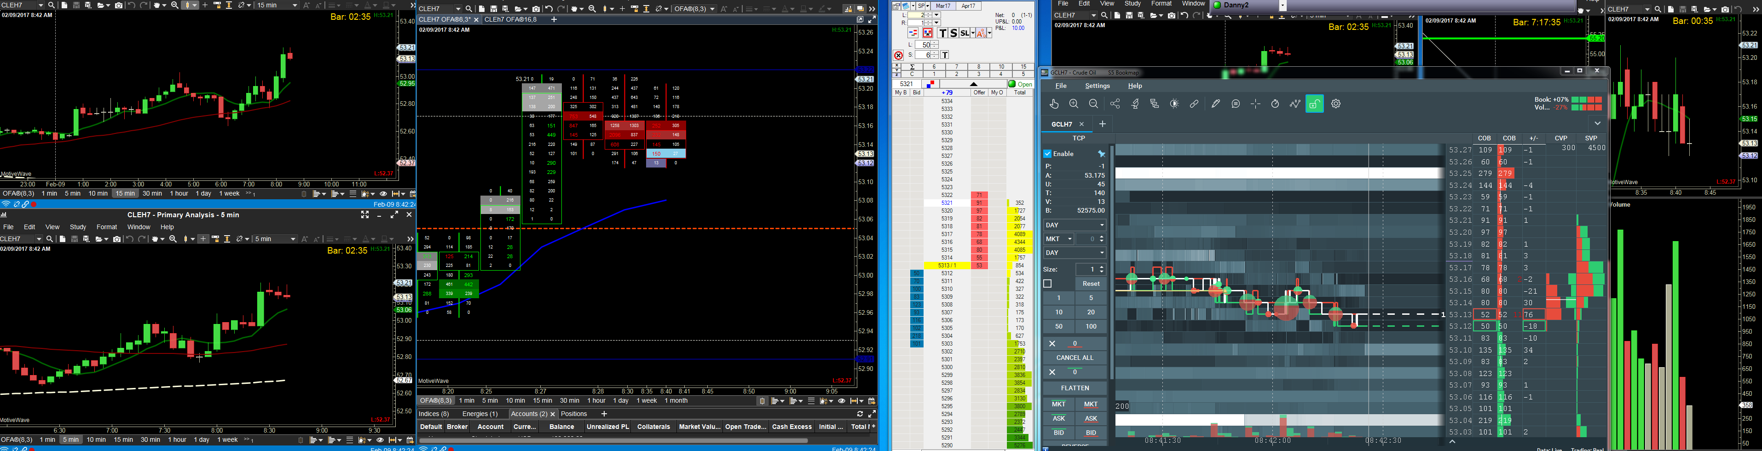The width and height of the screenshot is (1762, 451).
Task: Click the search icon in 5 min chart toolbar
Action: click(49, 239)
